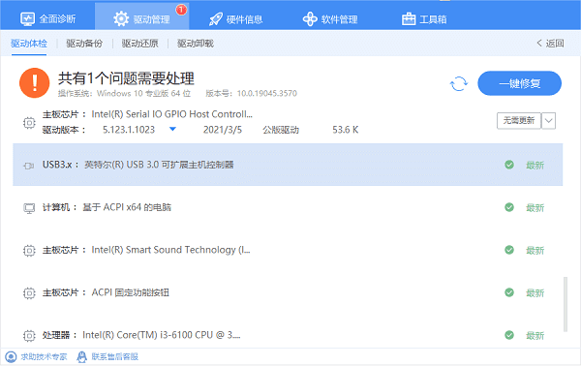Image resolution: width=581 pixels, height=366 pixels.
Task: Click 最新 status on the USB3.x row
Action: [x=535, y=166]
